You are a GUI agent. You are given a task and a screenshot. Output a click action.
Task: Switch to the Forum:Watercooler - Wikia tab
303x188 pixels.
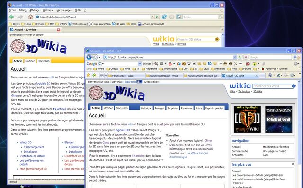(164, 76)
